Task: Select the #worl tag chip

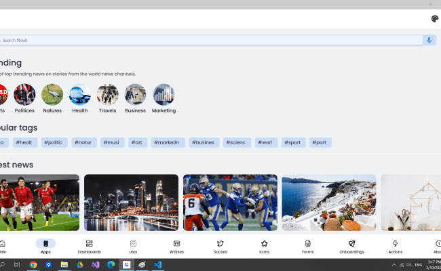Action: (267, 142)
